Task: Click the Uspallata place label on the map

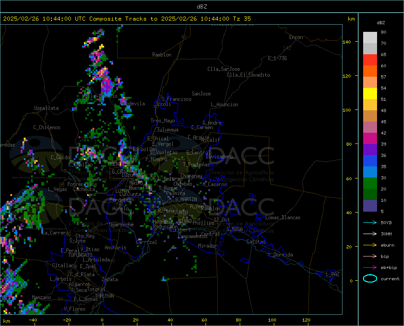Action: 46,108
